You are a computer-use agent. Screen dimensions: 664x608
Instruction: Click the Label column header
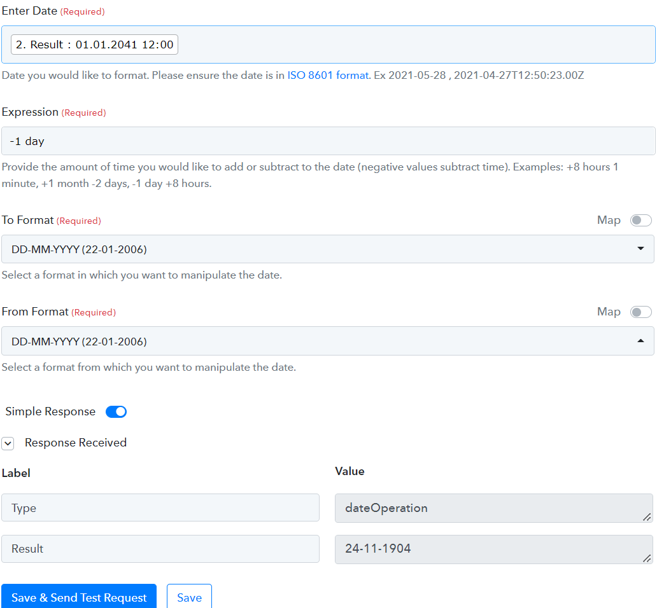click(x=16, y=473)
